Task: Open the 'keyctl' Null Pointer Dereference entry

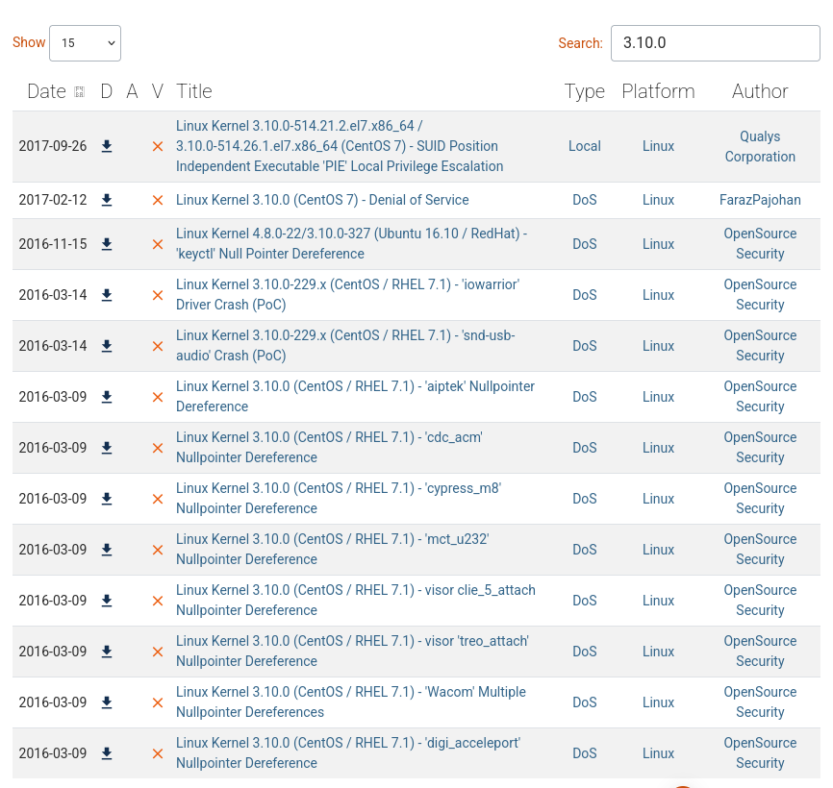Action: click(x=351, y=243)
